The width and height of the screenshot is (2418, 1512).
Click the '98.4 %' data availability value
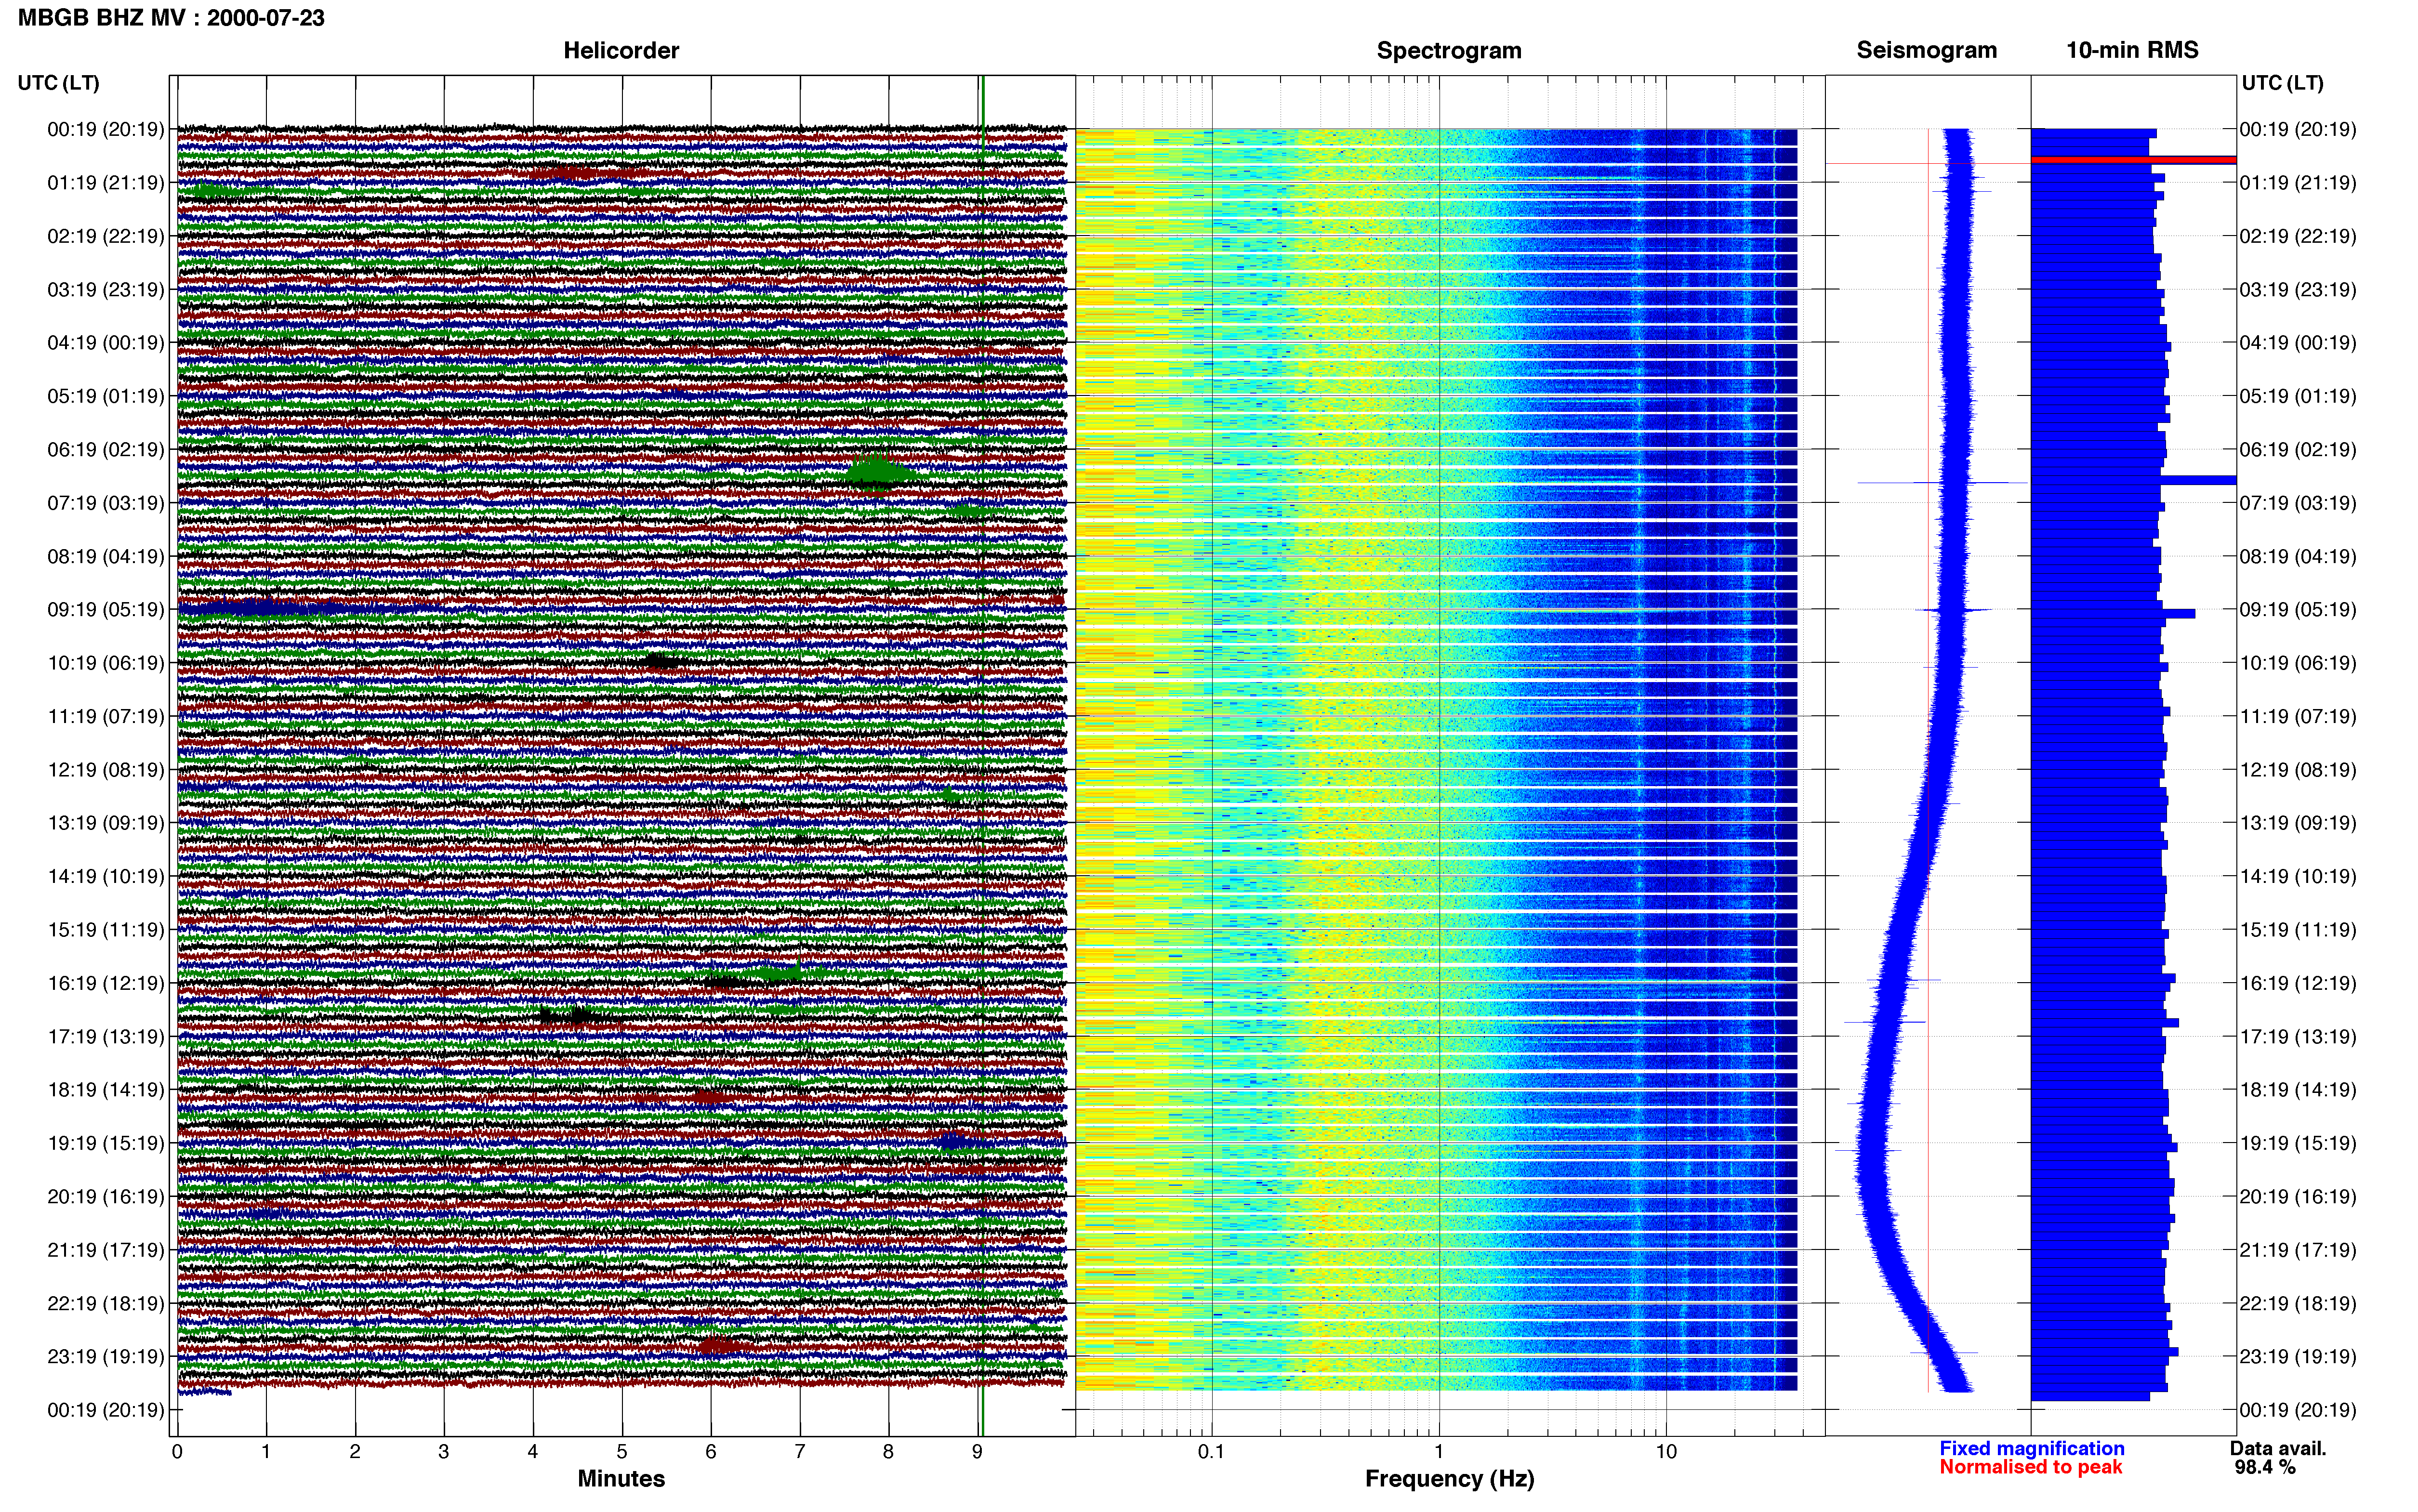coord(2265,1467)
